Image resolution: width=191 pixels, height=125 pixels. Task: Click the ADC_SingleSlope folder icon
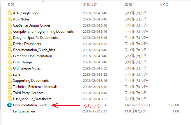[x=10, y=13]
